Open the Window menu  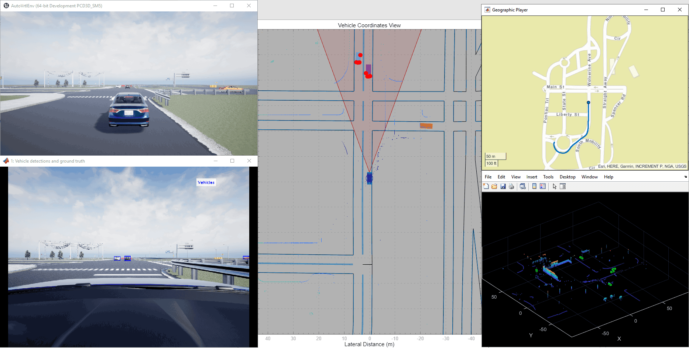coord(590,177)
